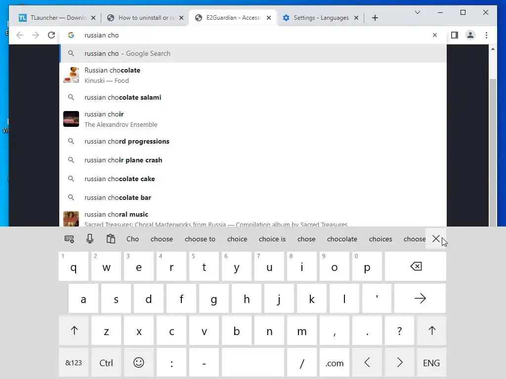506x379 pixels.
Task: Switch to Settings - Languages tab
Action: point(320,18)
